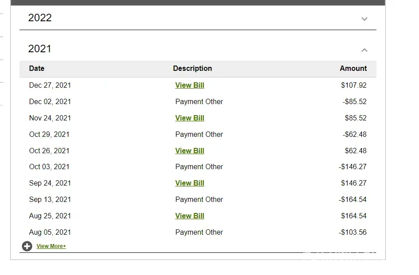Open View Bill for Oct 26, 2021

pyautogui.click(x=190, y=151)
